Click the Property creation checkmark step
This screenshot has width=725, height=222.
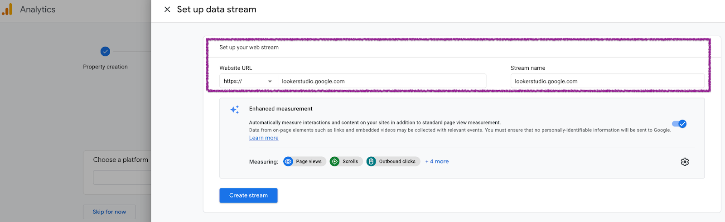click(x=105, y=52)
